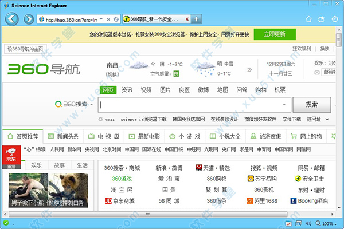The height and width of the screenshot is (229, 344).
Task: Click tomorrow's snow weather icon
Action: pyautogui.click(x=205, y=69)
